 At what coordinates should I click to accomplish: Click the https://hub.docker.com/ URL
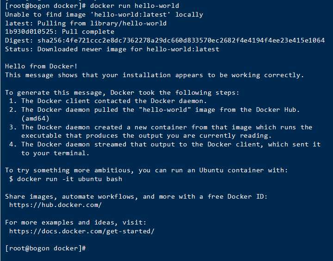click(55, 205)
